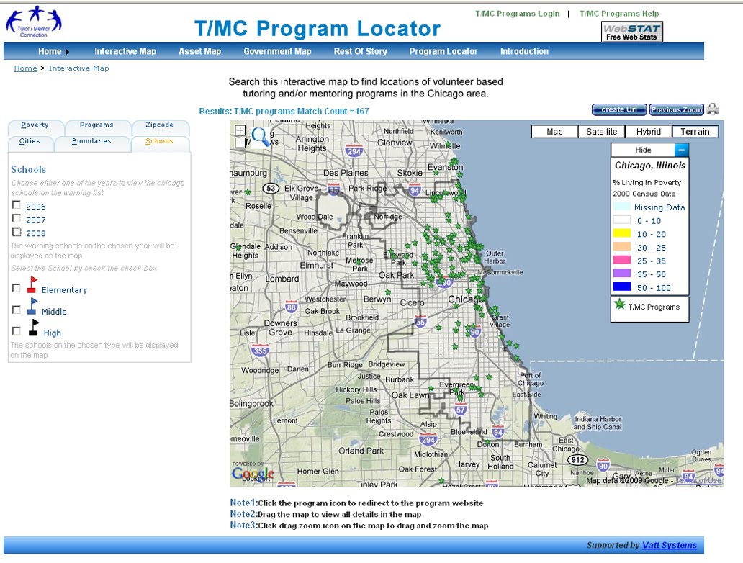
Task: Click the blue 50 - 100 poverty swatch
Action: coord(622,287)
